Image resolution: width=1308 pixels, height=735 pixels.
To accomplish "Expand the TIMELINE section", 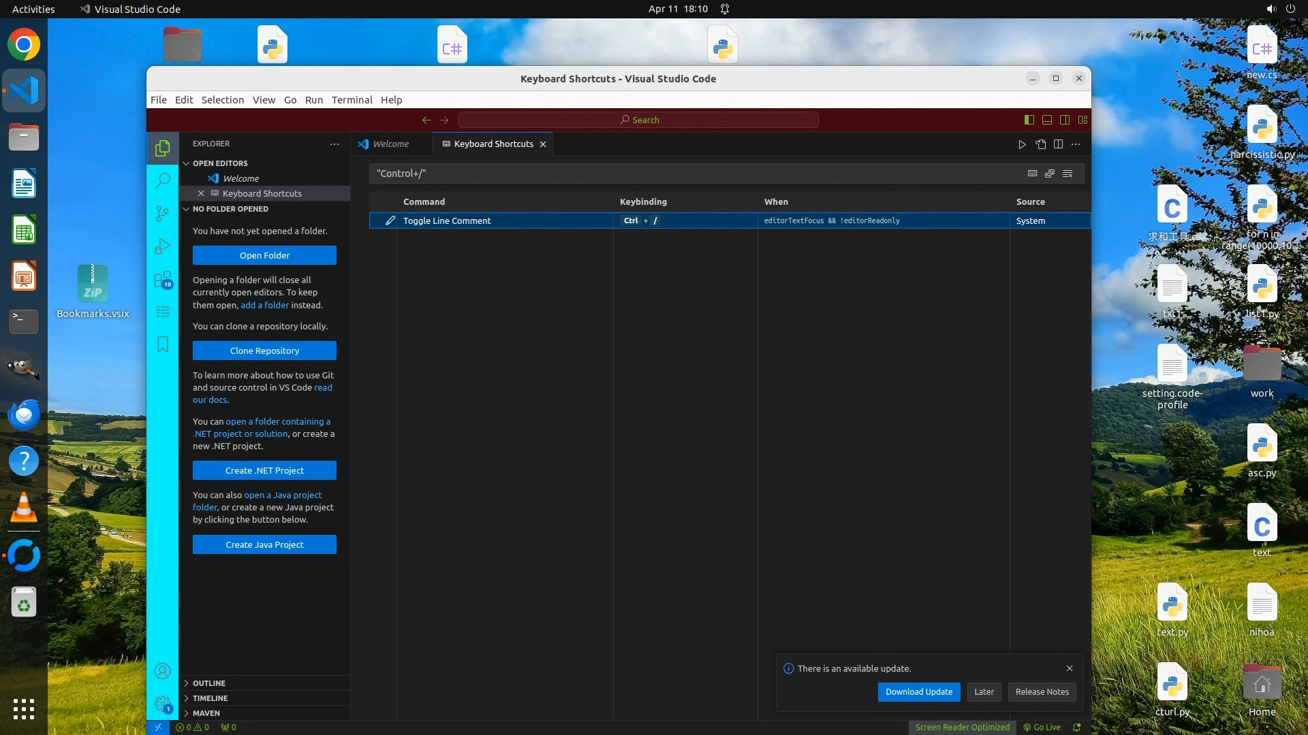I will pyautogui.click(x=210, y=698).
